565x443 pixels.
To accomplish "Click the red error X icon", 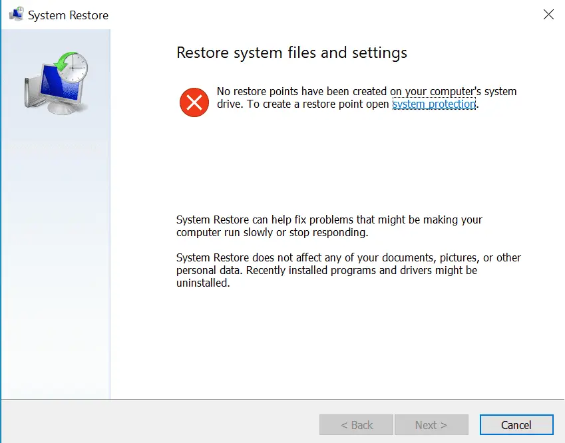I will point(194,102).
